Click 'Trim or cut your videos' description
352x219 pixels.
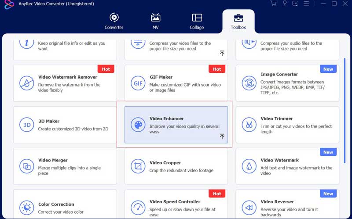click(296, 129)
